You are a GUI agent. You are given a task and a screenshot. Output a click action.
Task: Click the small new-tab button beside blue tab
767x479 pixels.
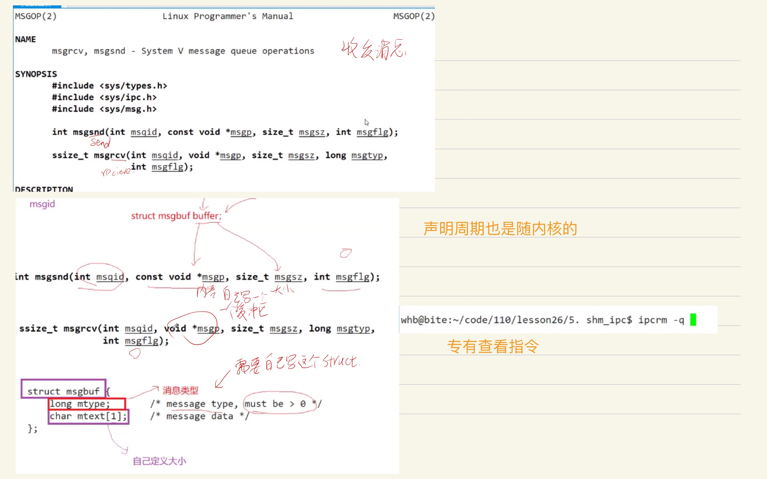(x=64, y=6)
